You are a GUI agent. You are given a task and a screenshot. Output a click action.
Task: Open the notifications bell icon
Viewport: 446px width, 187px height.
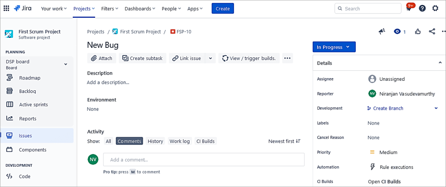click(x=409, y=9)
